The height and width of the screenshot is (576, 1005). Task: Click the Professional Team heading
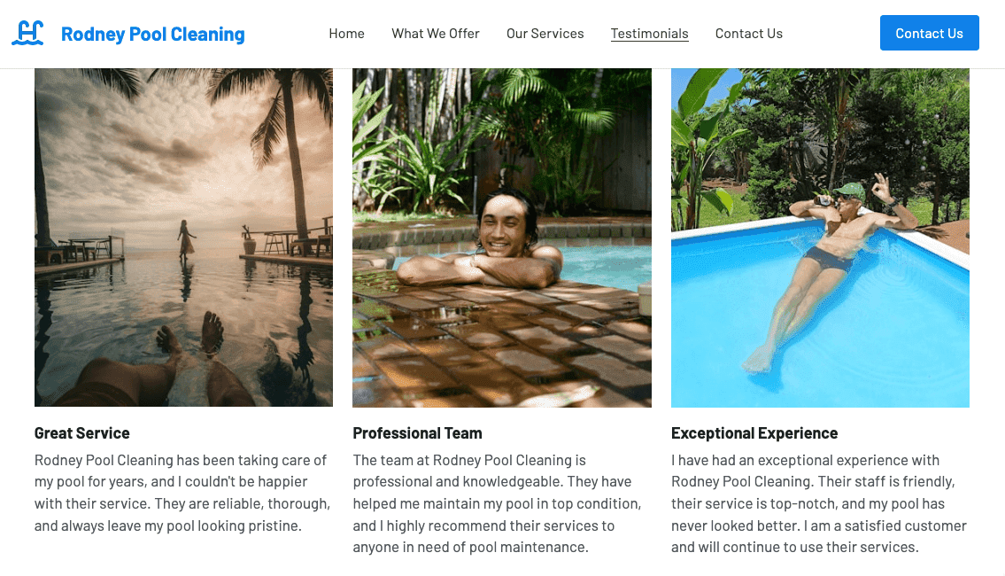pos(417,432)
